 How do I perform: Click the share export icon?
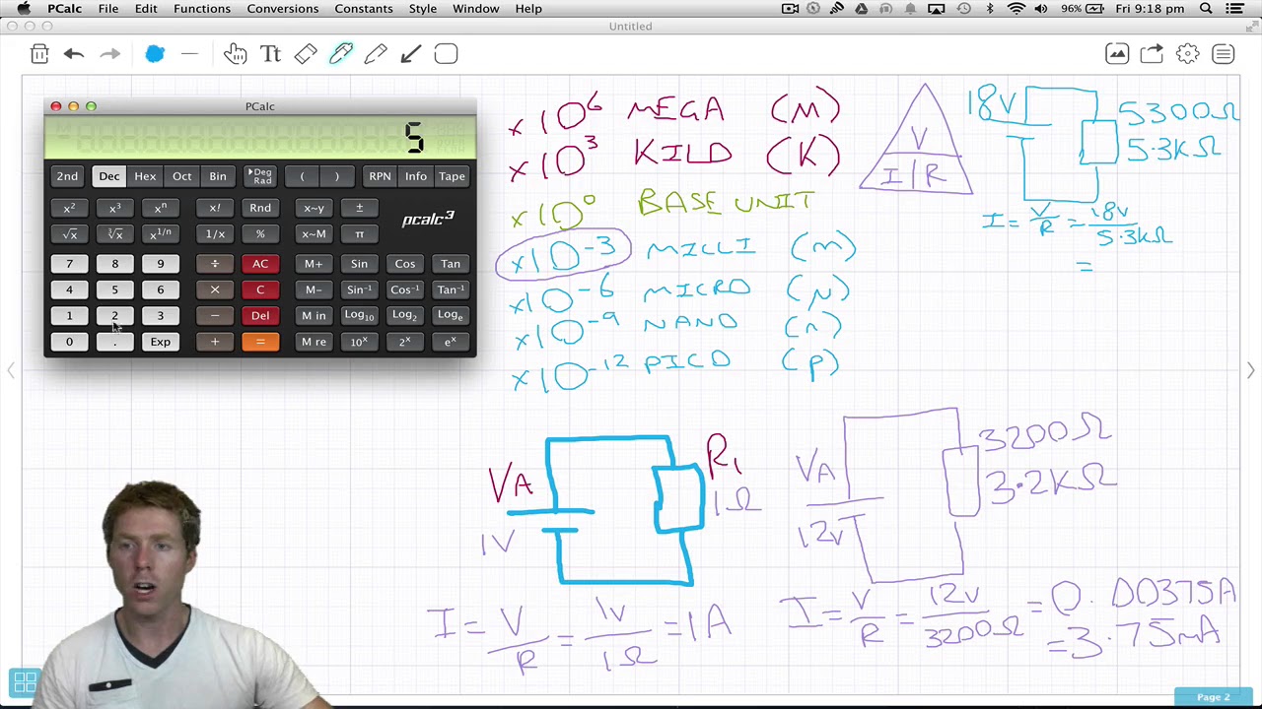click(x=1152, y=54)
